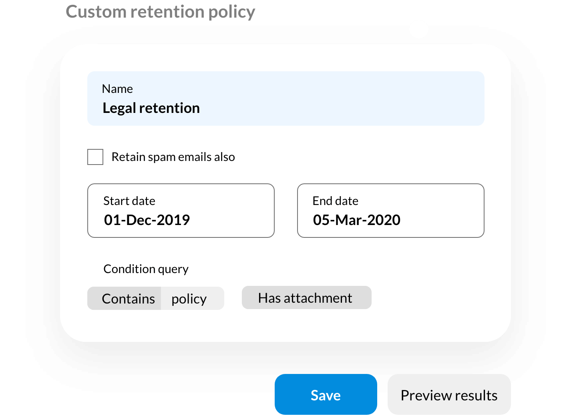Open Preview results
This screenshot has width=571, height=418.
[x=448, y=394]
